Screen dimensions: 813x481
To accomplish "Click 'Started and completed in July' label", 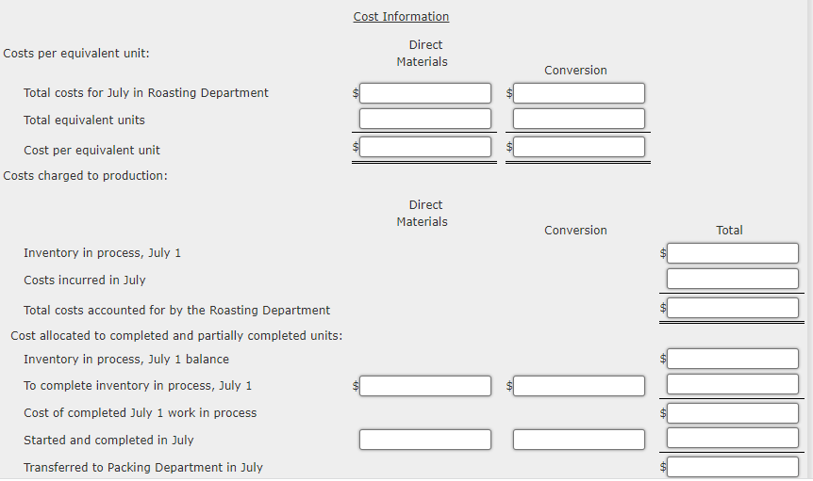I will pos(108,441).
